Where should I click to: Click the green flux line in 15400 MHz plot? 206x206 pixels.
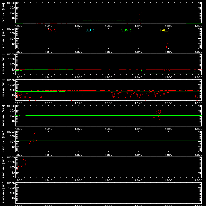coord(108,196)
